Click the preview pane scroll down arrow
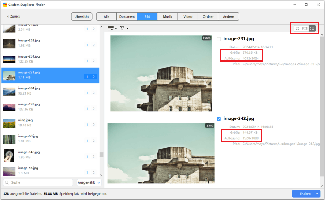The width and height of the screenshot is (325, 200). 322,186
